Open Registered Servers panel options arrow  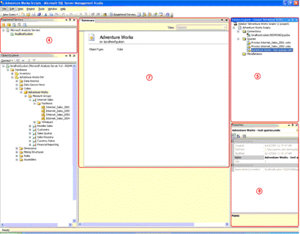67,20
